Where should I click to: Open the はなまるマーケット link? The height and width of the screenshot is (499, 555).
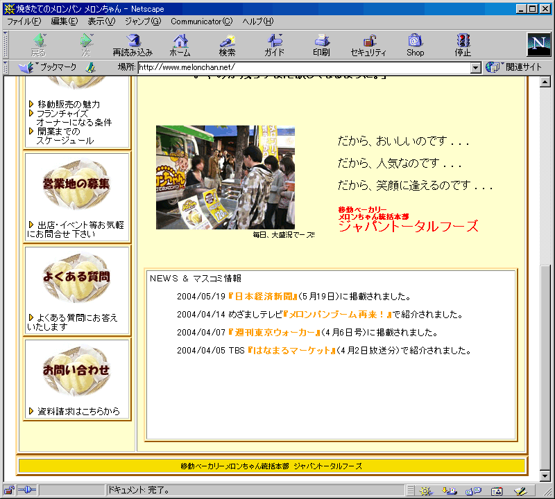(x=291, y=351)
